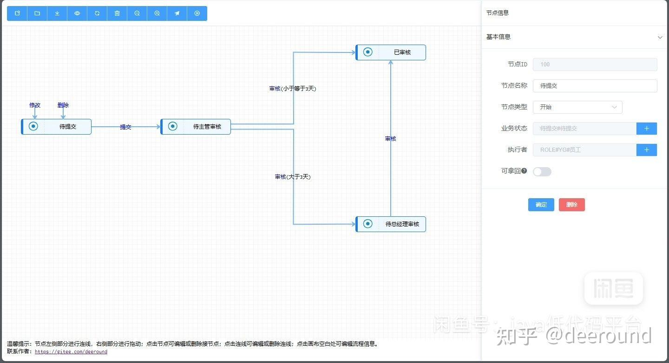Click the blue 确定 confirm button

click(x=541, y=204)
